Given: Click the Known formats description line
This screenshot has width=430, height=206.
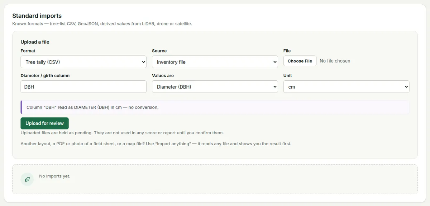Looking at the screenshot, I should (102, 24).
